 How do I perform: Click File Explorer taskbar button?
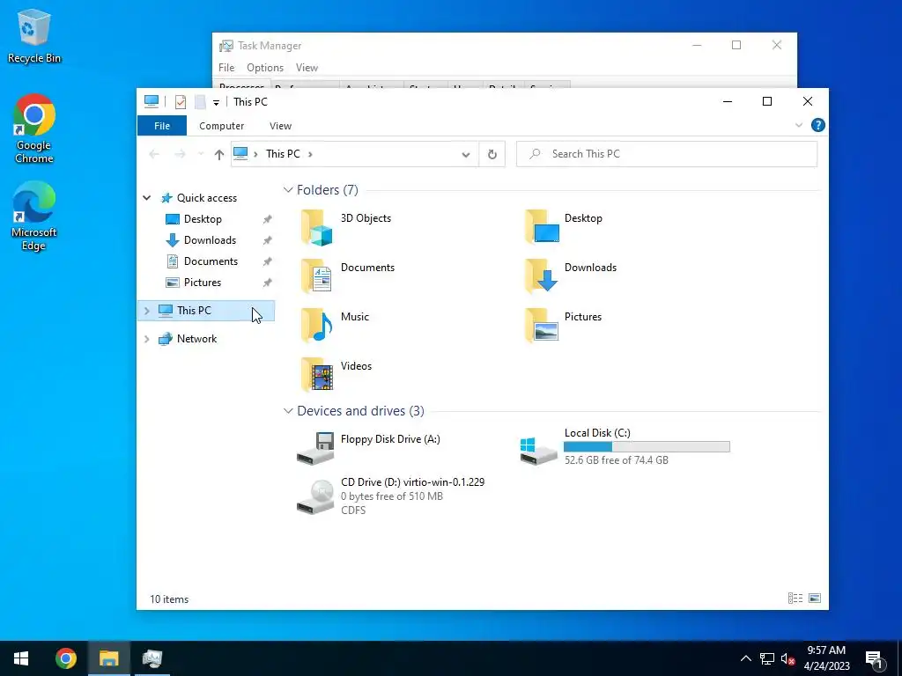(x=108, y=658)
